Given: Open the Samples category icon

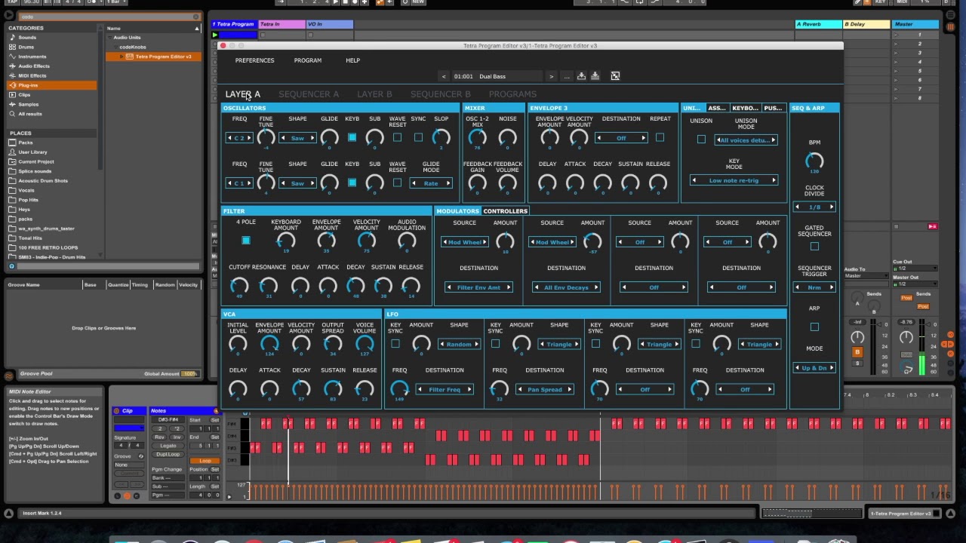Looking at the screenshot, I should (x=12, y=104).
